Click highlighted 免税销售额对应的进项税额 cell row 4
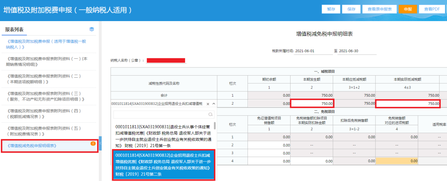 pos(397,161)
